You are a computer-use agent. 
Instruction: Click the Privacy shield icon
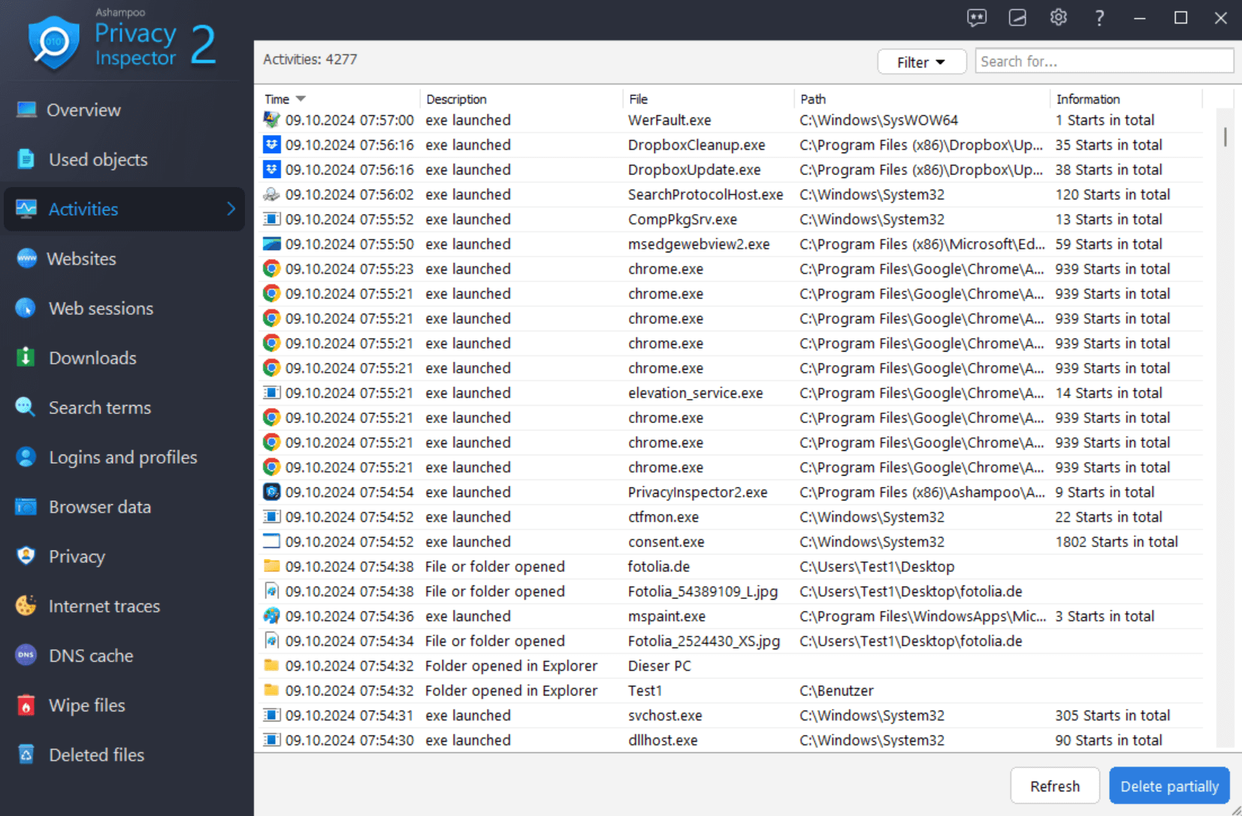coord(25,556)
